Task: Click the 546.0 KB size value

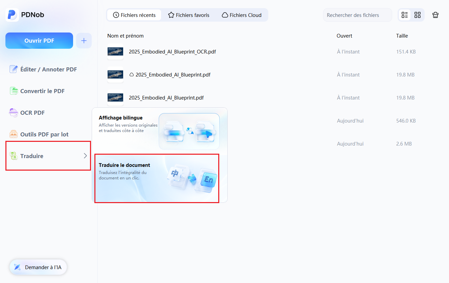Action: [x=406, y=121]
